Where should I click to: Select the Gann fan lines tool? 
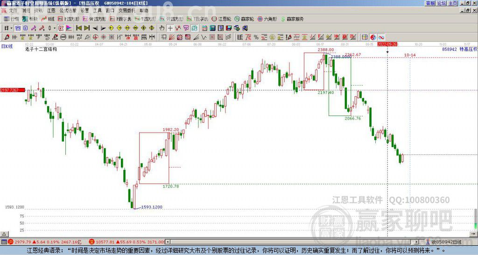click(172, 37)
